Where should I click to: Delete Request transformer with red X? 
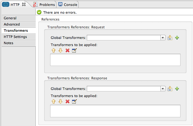67,50
